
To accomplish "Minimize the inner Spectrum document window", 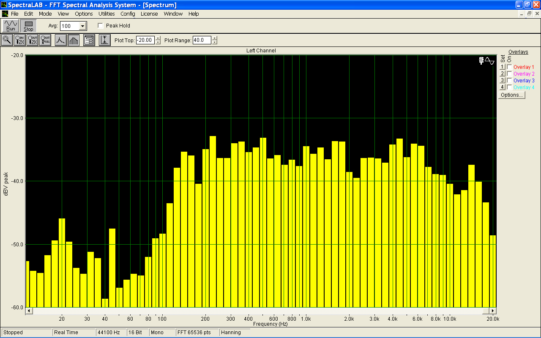I will tap(522, 14).
